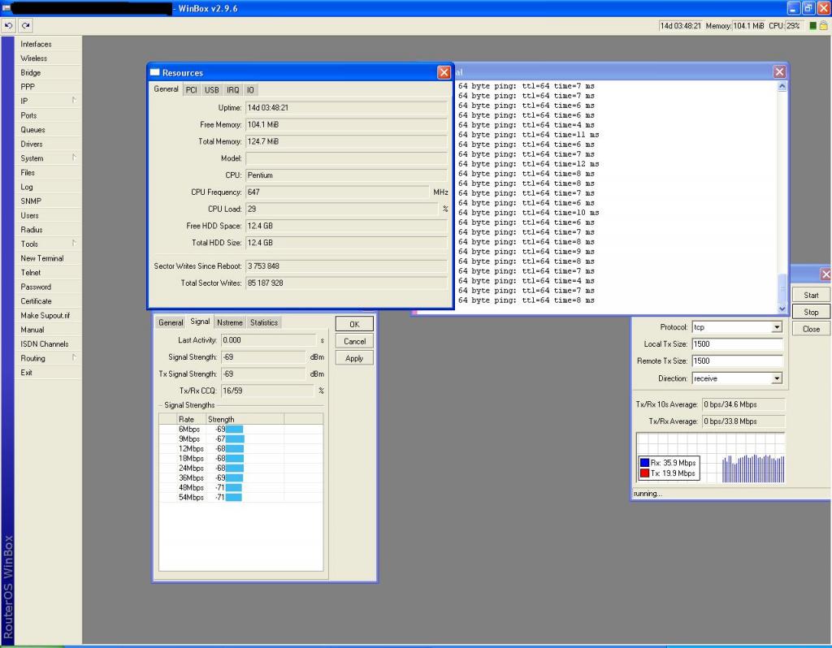Click the Undo arrow icon in toolbar
This screenshot has height=648, width=832.
click(x=10, y=26)
